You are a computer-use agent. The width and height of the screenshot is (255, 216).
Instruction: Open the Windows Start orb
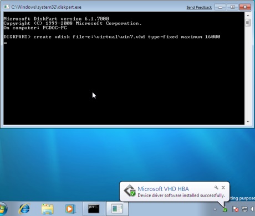pos(3,209)
